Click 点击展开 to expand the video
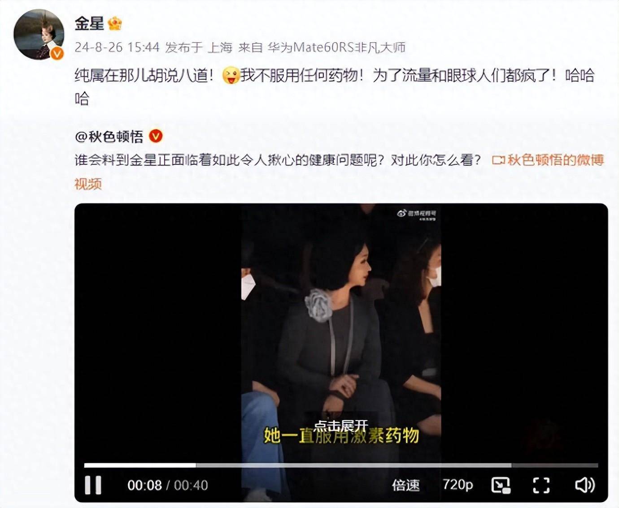This screenshot has height=508, width=619. coord(341,425)
